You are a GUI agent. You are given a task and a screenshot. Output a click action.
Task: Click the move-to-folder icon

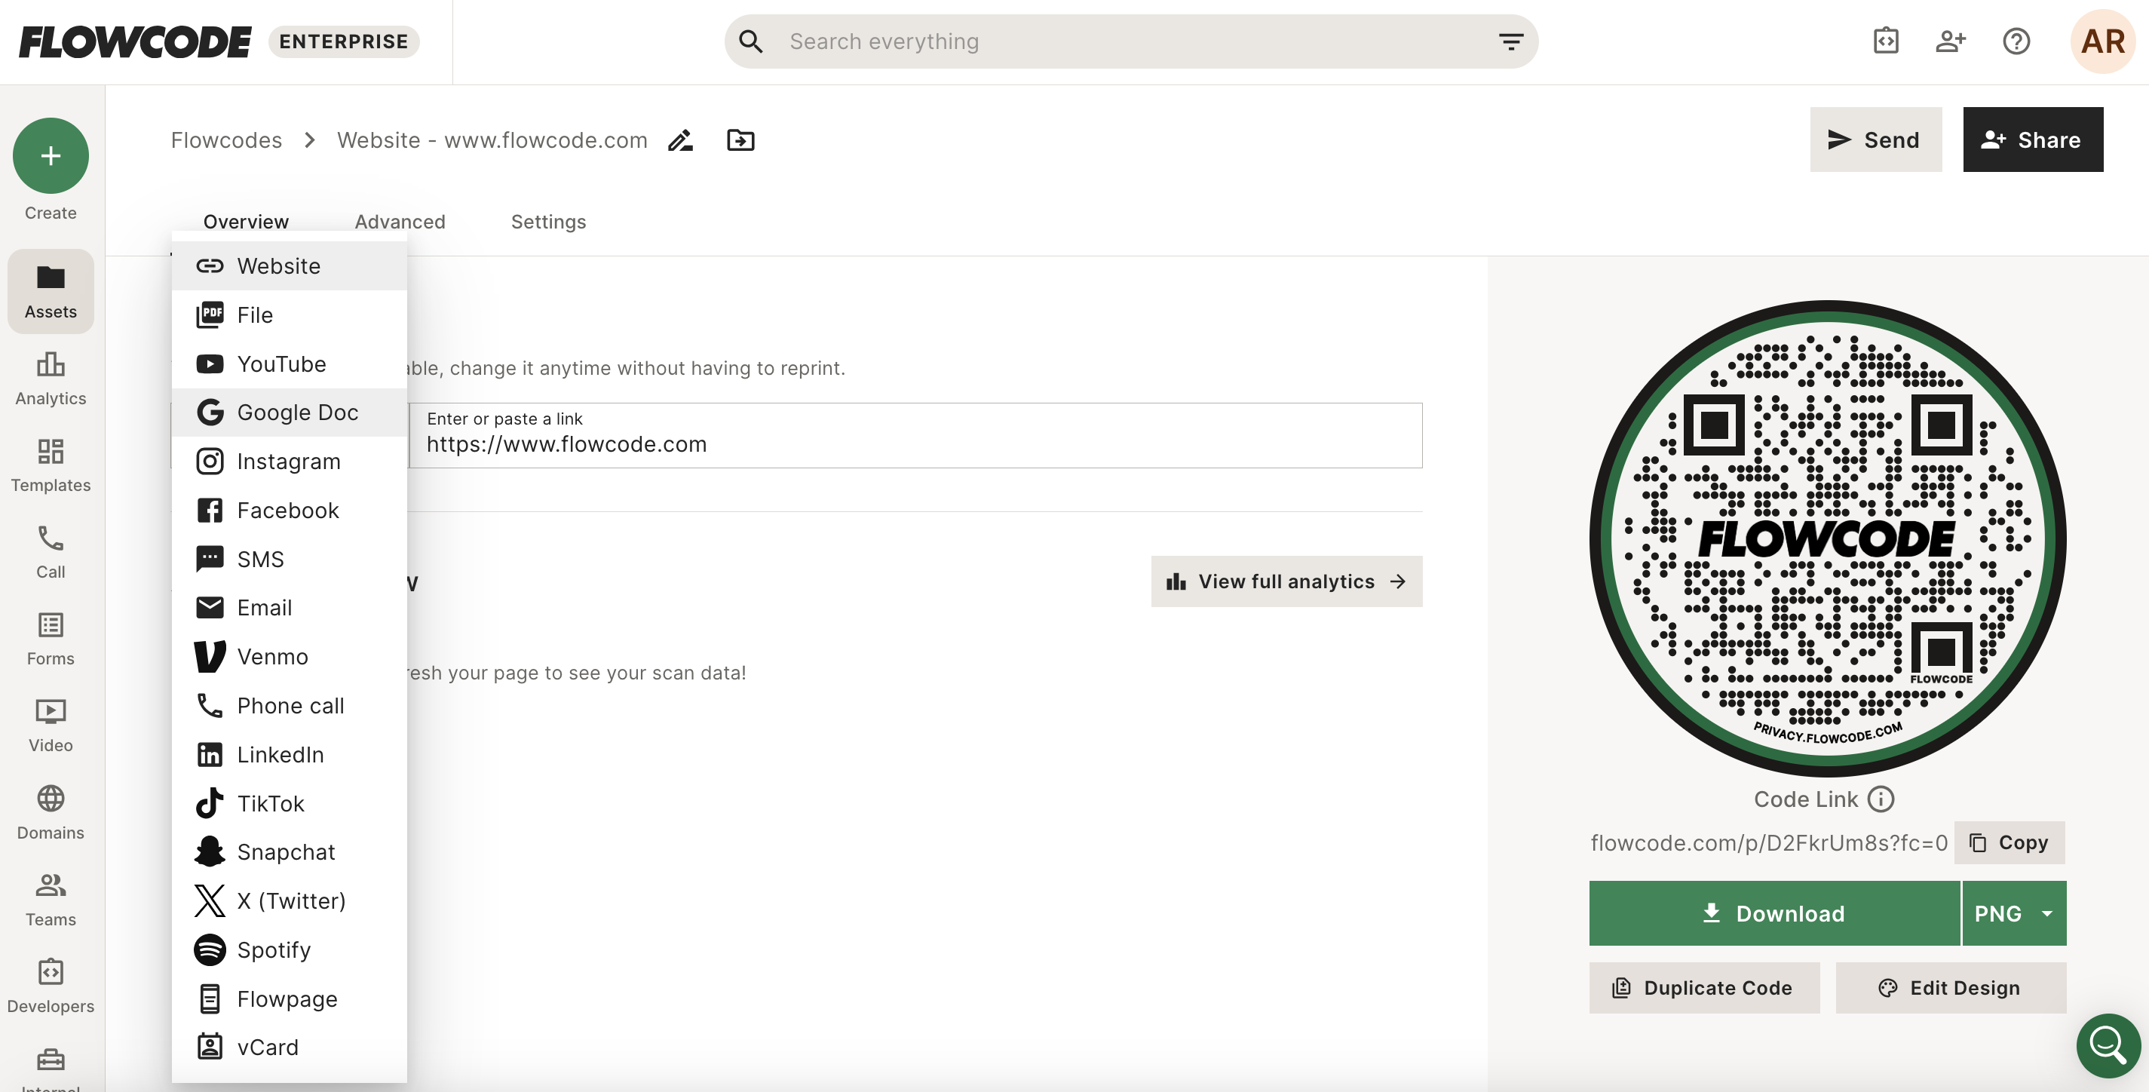[740, 140]
